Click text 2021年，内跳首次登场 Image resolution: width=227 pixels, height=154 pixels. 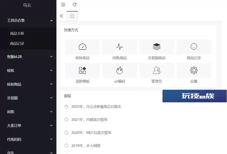(89, 119)
